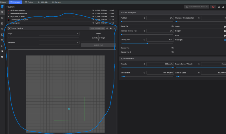Click the Clear File button

[x=98, y=45]
